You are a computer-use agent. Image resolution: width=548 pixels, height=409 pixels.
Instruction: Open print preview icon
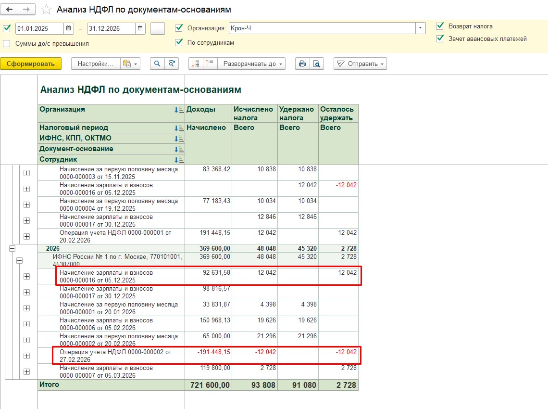[316, 64]
